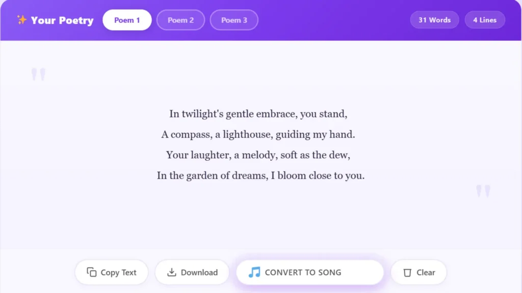Switch to the Poem 3 tab
The height and width of the screenshot is (293, 522).
234,20
